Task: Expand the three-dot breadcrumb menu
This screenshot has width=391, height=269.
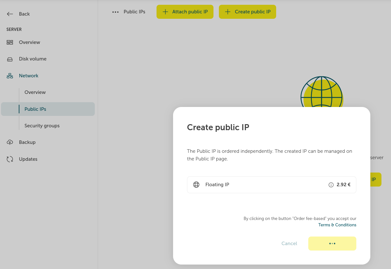Action: [x=115, y=12]
